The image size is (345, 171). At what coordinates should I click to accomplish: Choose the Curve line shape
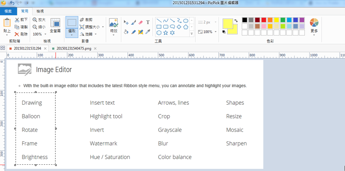[x=166, y=21]
